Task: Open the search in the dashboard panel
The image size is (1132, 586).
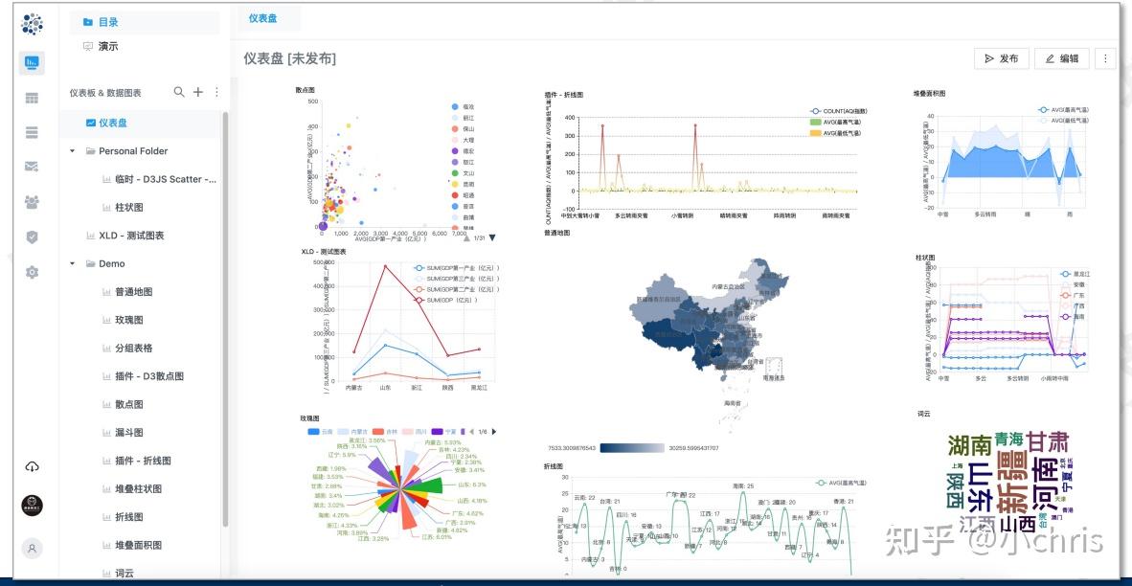Action: (x=178, y=93)
